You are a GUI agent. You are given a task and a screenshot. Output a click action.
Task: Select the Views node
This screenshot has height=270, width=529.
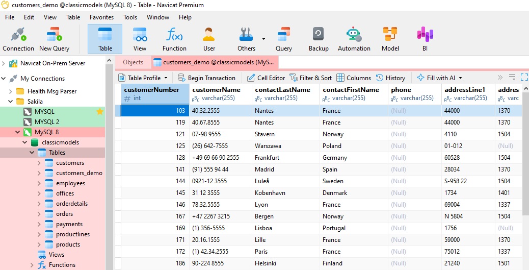(57, 255)
